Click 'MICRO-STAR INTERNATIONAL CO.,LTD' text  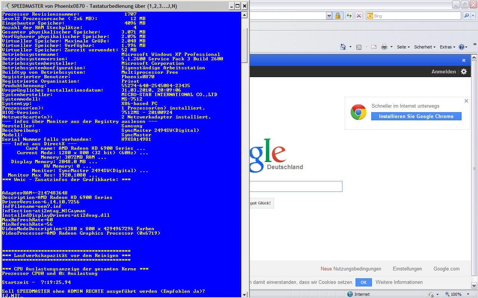[169, 95]
